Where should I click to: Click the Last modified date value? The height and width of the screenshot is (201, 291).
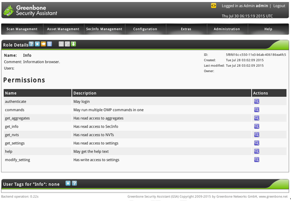(x=245, y=65)
